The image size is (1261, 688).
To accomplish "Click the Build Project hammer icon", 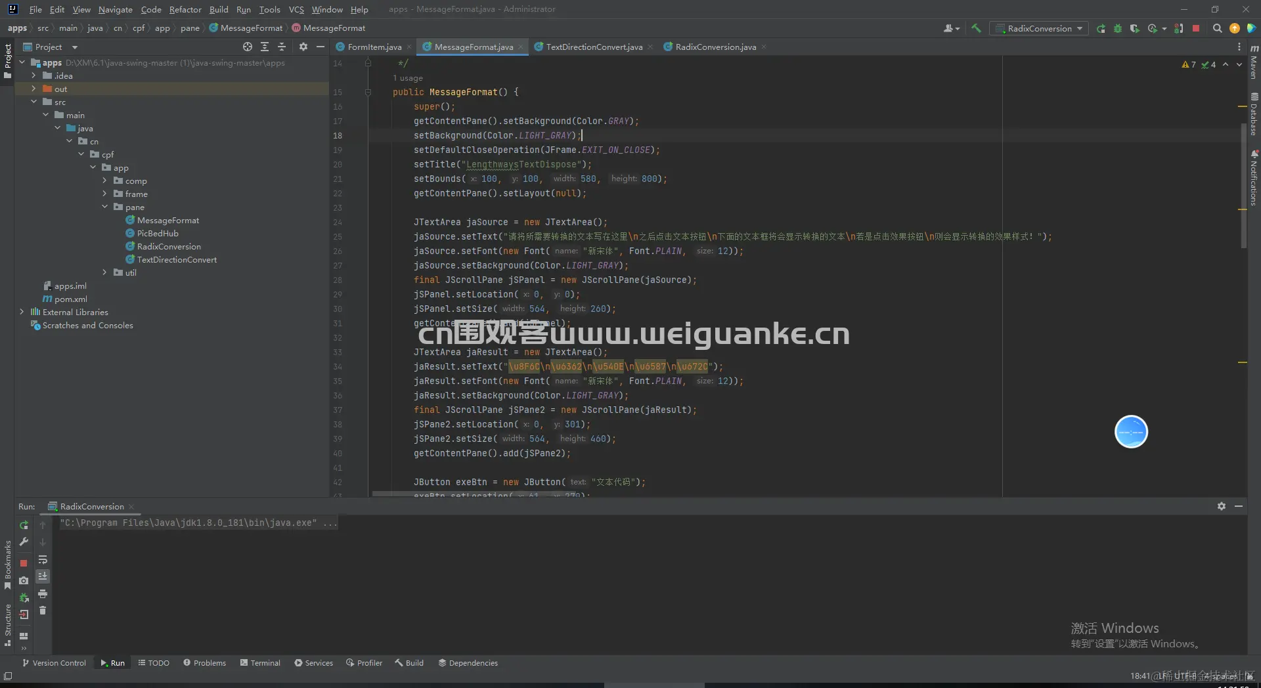I will pos(976,28).
